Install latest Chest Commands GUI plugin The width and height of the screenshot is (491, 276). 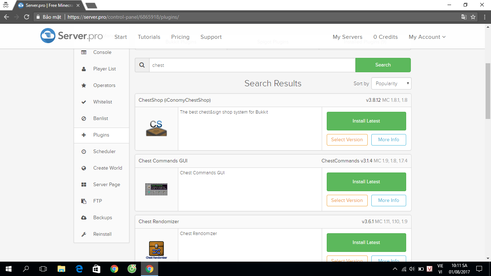(366, 182)
